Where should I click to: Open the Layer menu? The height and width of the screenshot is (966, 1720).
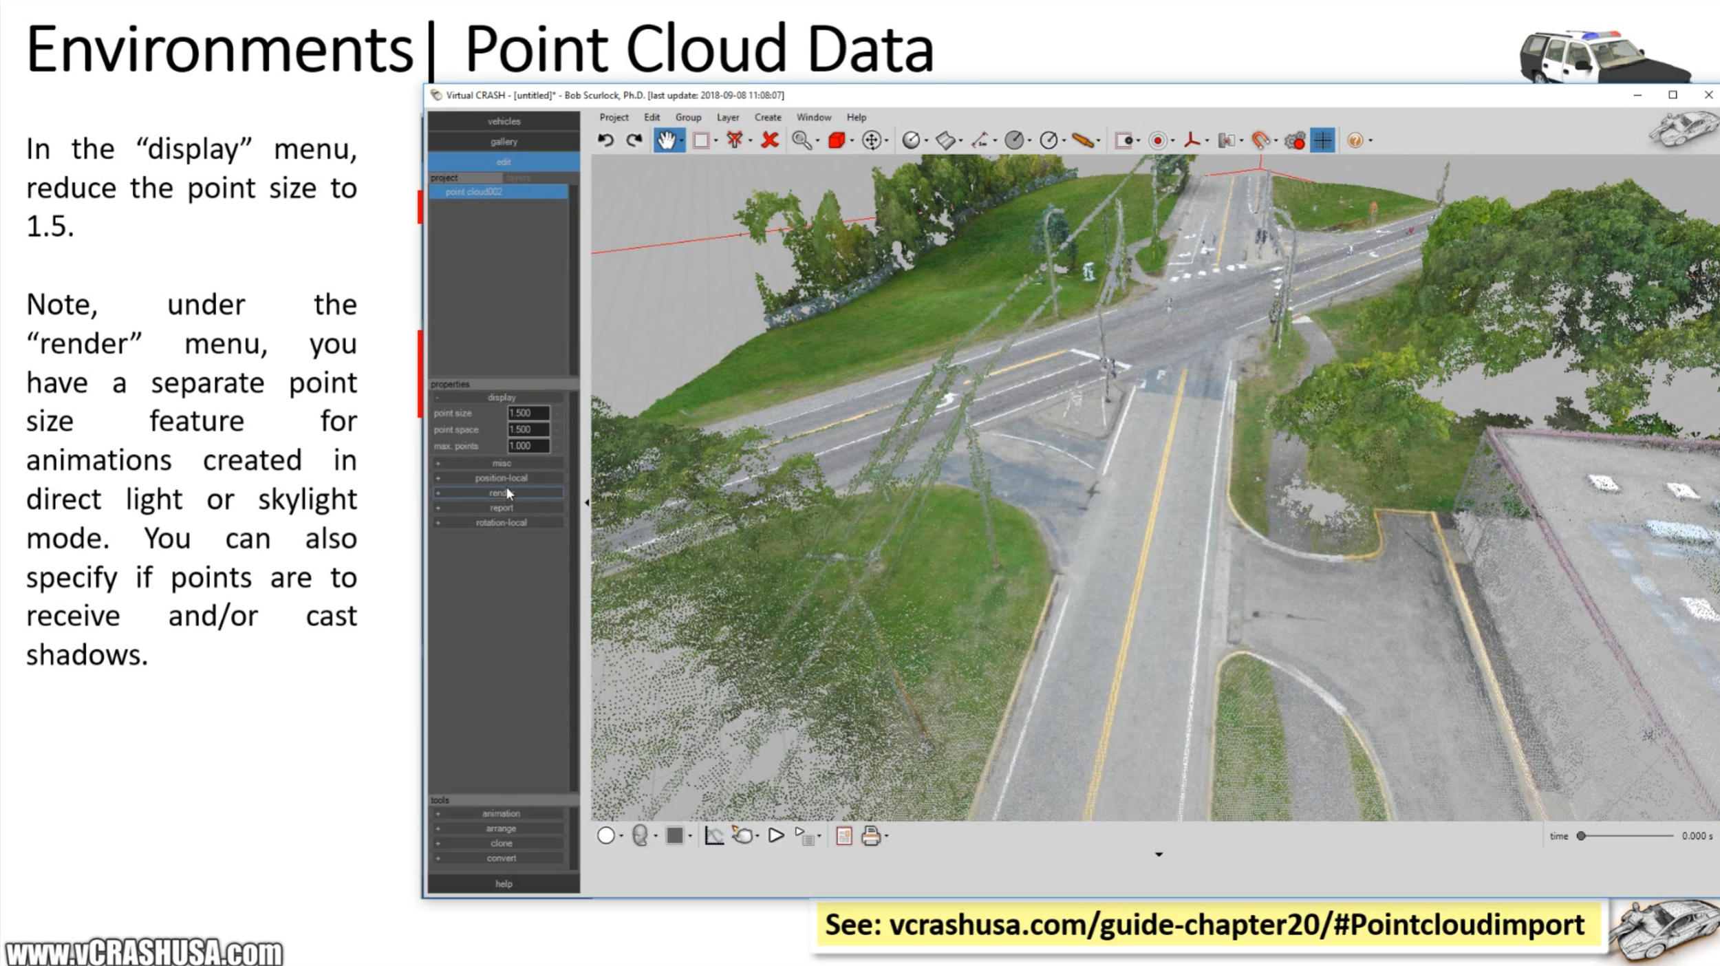[727, 117]
